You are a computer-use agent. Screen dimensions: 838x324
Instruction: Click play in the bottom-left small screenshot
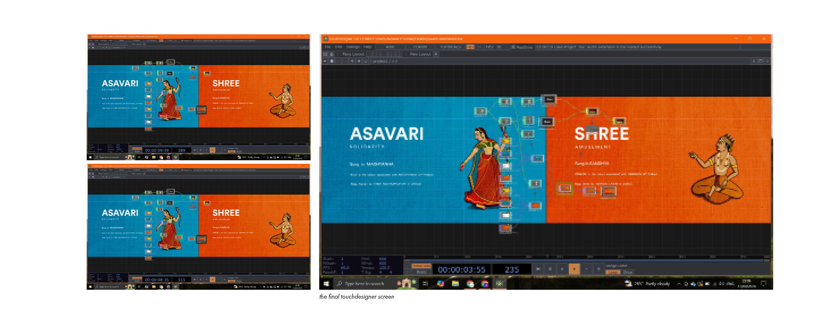(213, 279)
